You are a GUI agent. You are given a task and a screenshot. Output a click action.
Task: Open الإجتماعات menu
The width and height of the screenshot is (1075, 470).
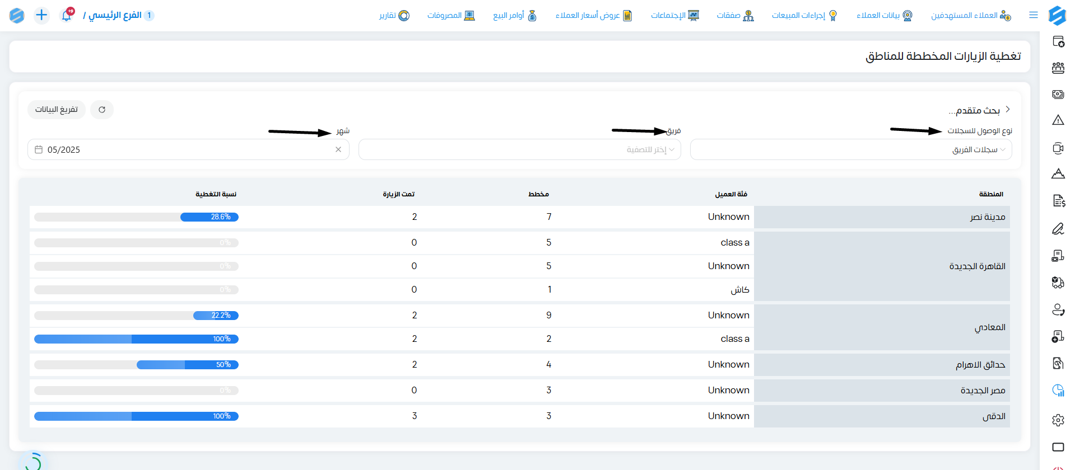coord(675,15)
